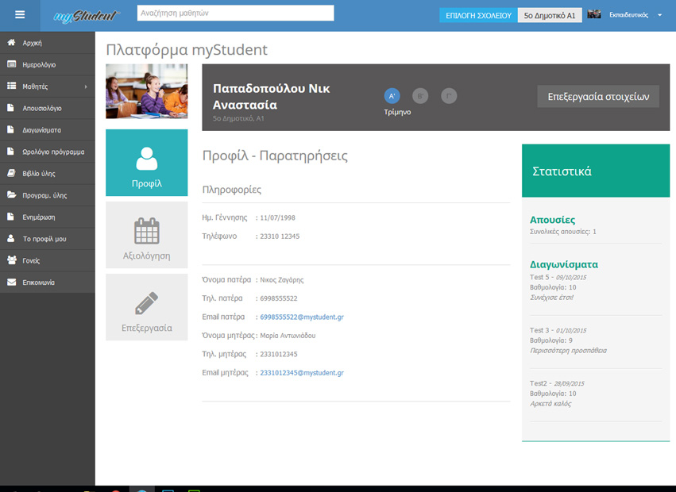Screen dimensions: 676x492
Task: Click the Test 3 entry text
Action: coord(558,330)
